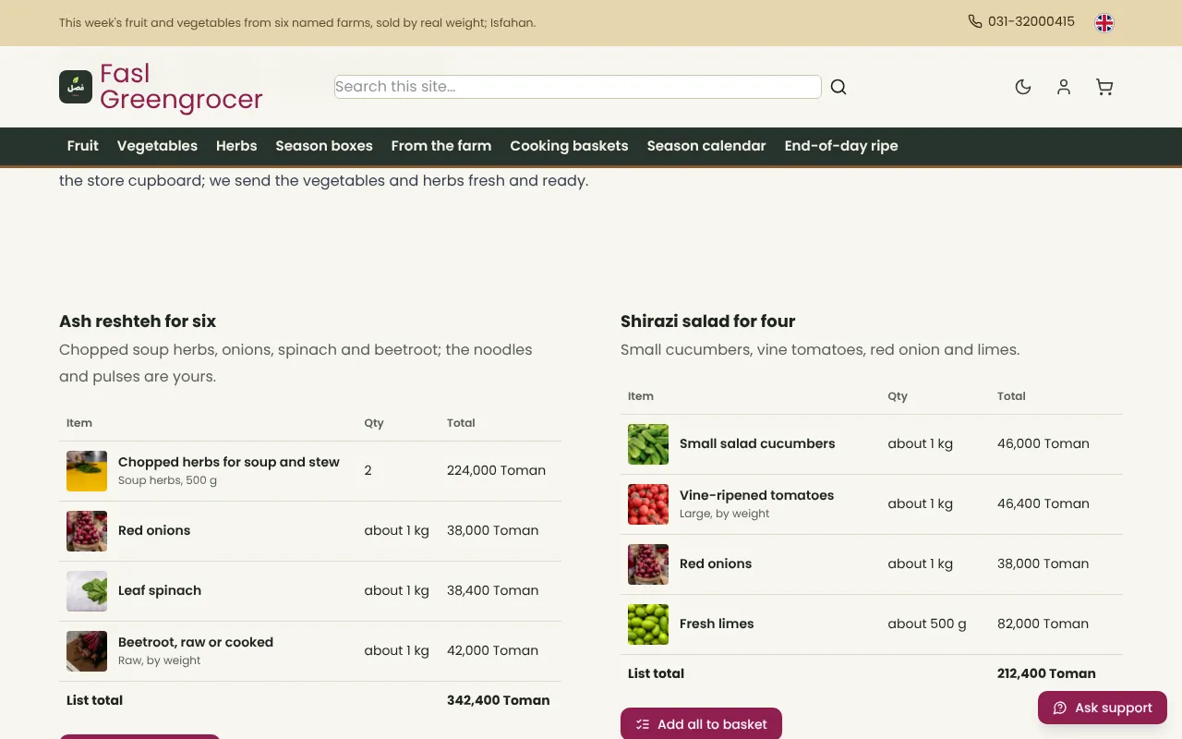Click the Ash reshteh for six heading
Screen dimensions: 1182x739
138,321
